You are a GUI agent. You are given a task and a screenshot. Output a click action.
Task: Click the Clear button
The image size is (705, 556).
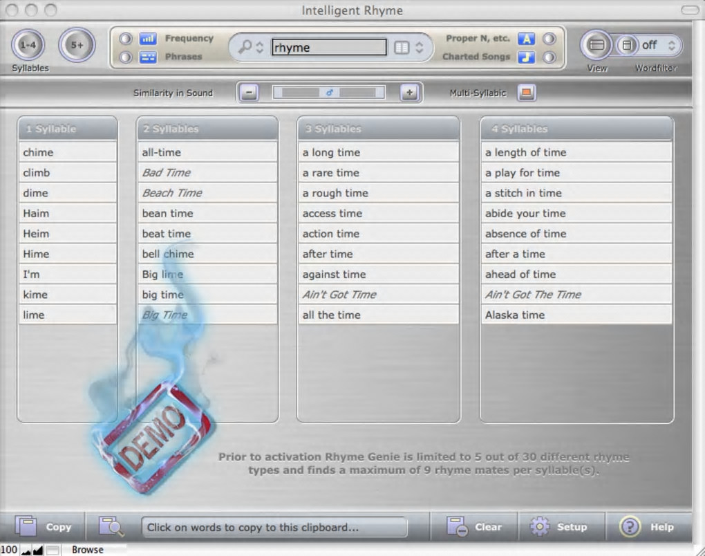pos(474,526)
